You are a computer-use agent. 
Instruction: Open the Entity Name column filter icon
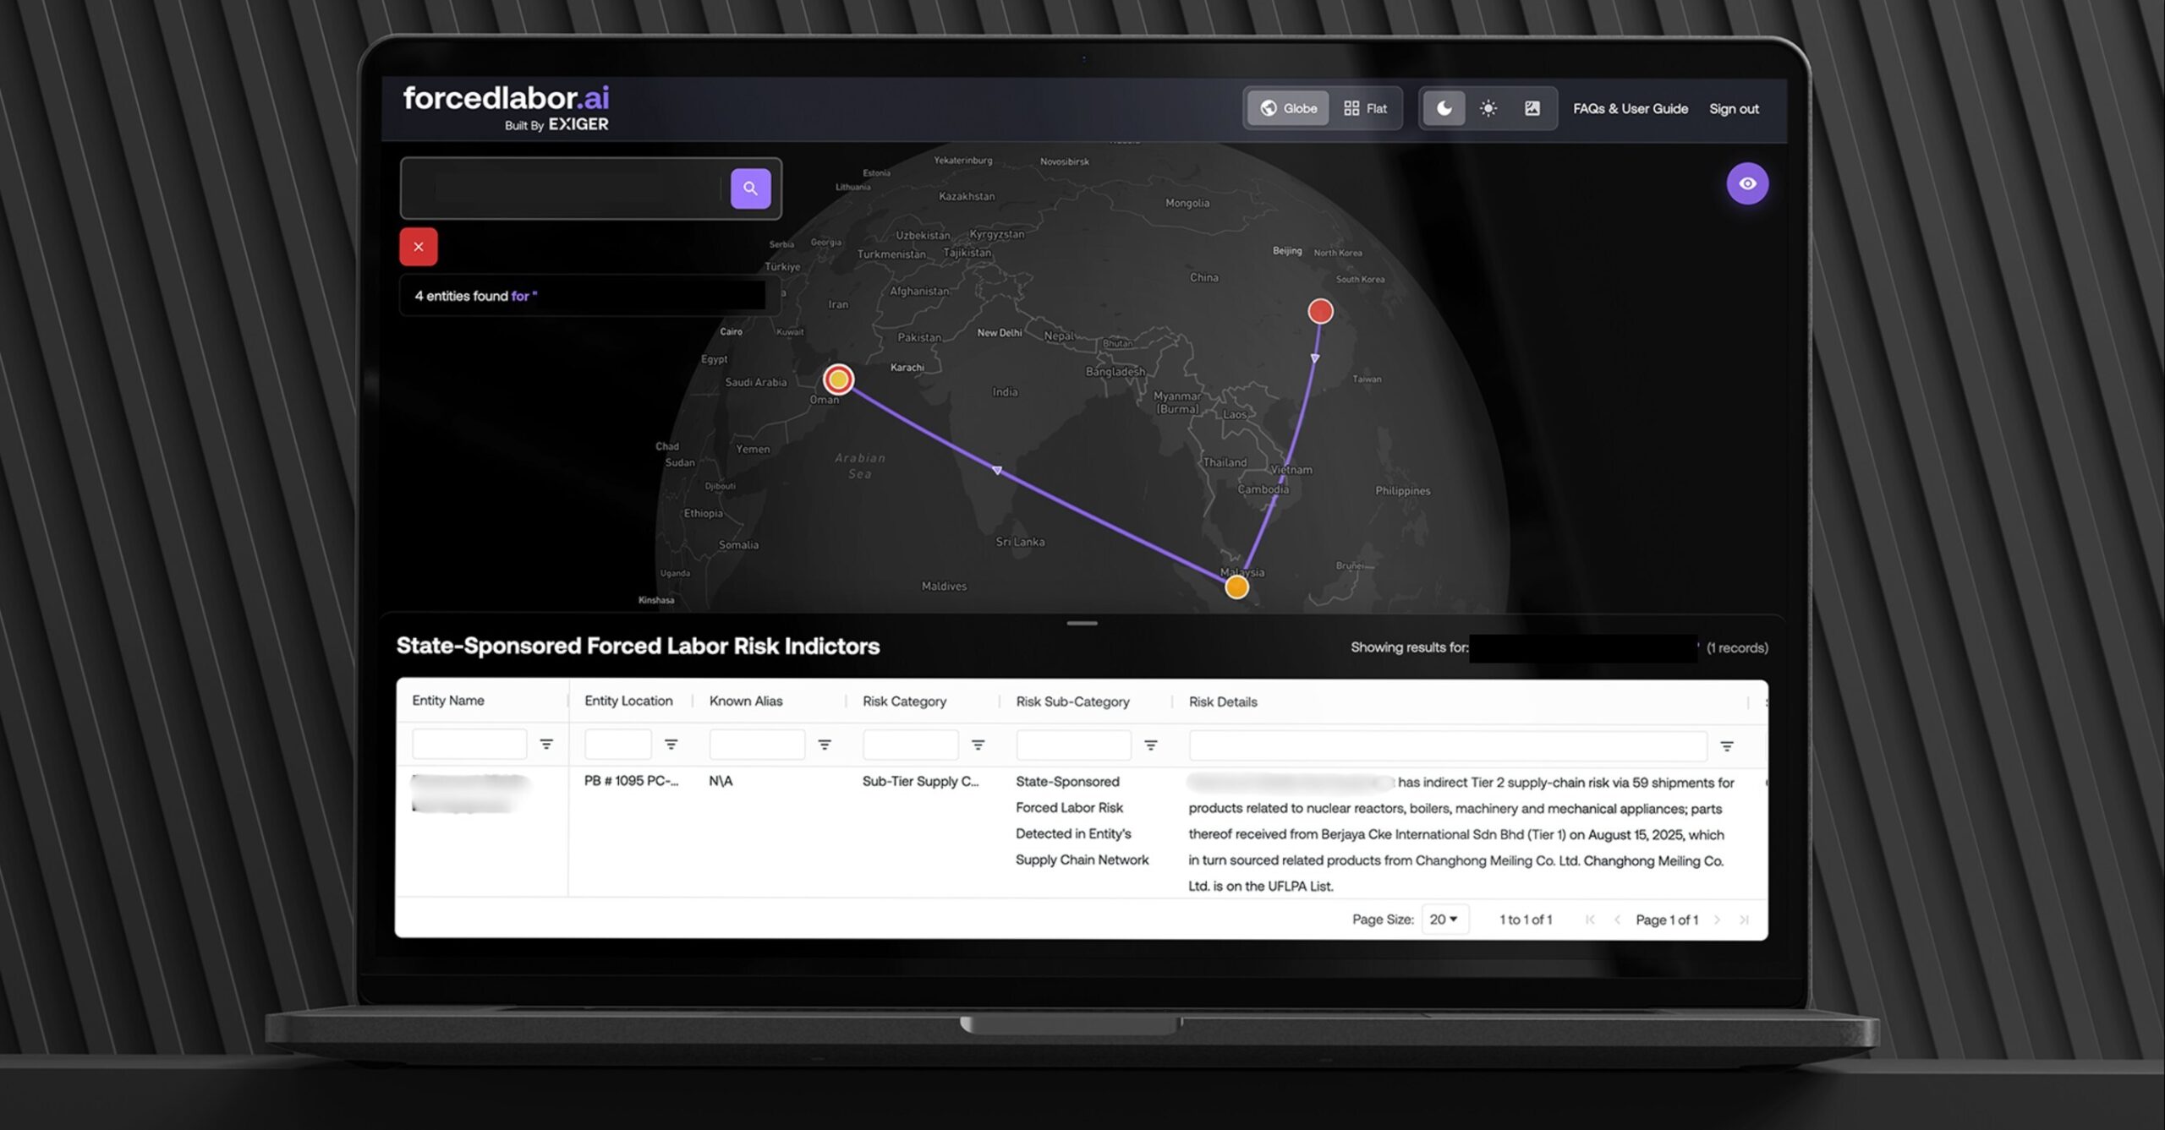[x=546, y=744]
